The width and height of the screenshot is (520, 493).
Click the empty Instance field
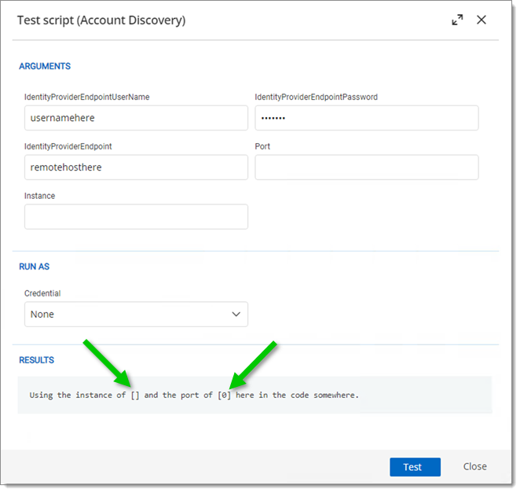[x=136, y=217]
